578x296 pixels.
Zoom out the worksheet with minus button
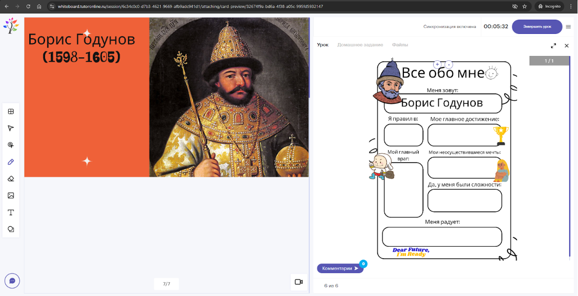(449, 64)
